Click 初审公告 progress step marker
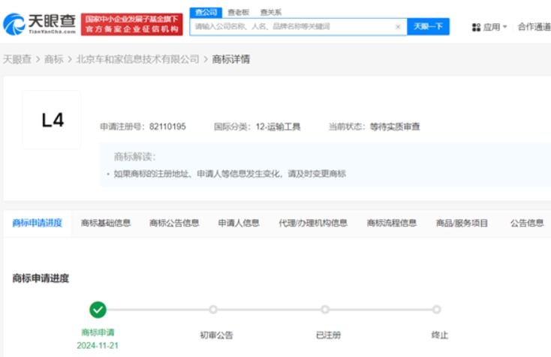551x357 pixels. tap(213, 309)
